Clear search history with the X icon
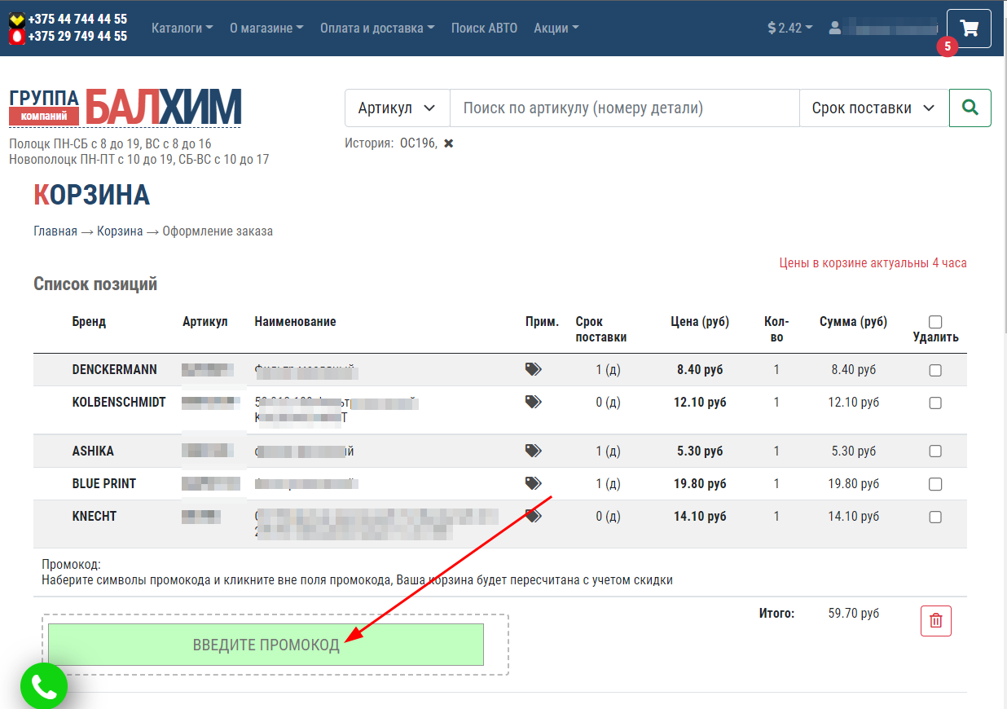The height and width of the screenshot is (709, 1007). pos(449,143)
